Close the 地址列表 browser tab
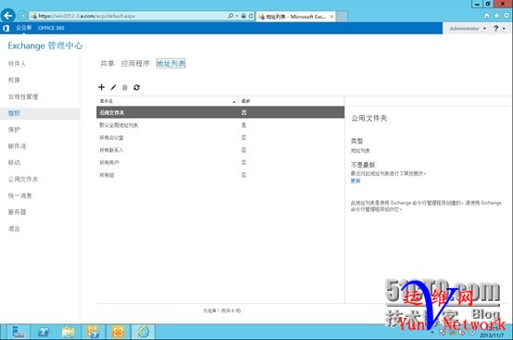Viewport: 513px width, 340px height. [x=332, y=17]
